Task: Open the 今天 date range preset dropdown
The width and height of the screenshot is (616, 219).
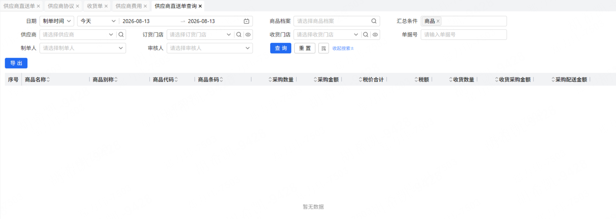Action: tap(98, 21)
